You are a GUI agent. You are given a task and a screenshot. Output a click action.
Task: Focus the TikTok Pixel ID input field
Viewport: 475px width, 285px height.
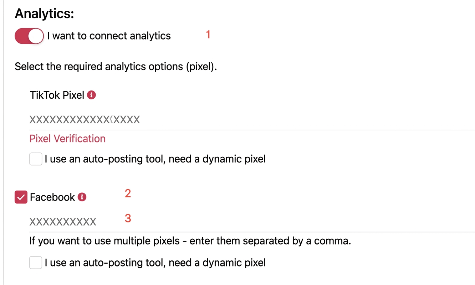coord(250,120)
